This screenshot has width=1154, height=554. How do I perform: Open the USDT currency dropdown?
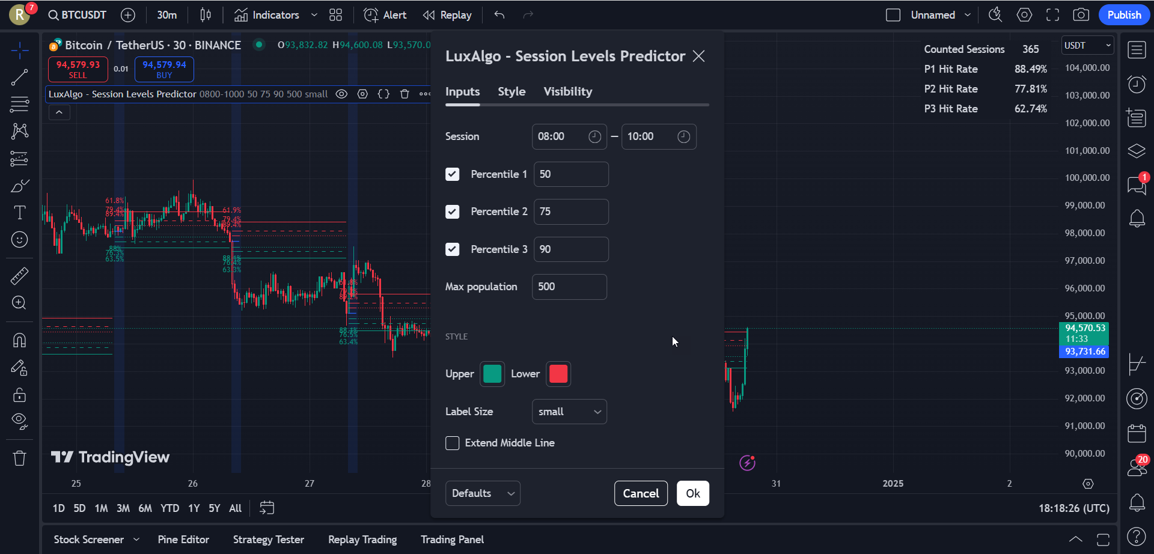pos(1087,45)
